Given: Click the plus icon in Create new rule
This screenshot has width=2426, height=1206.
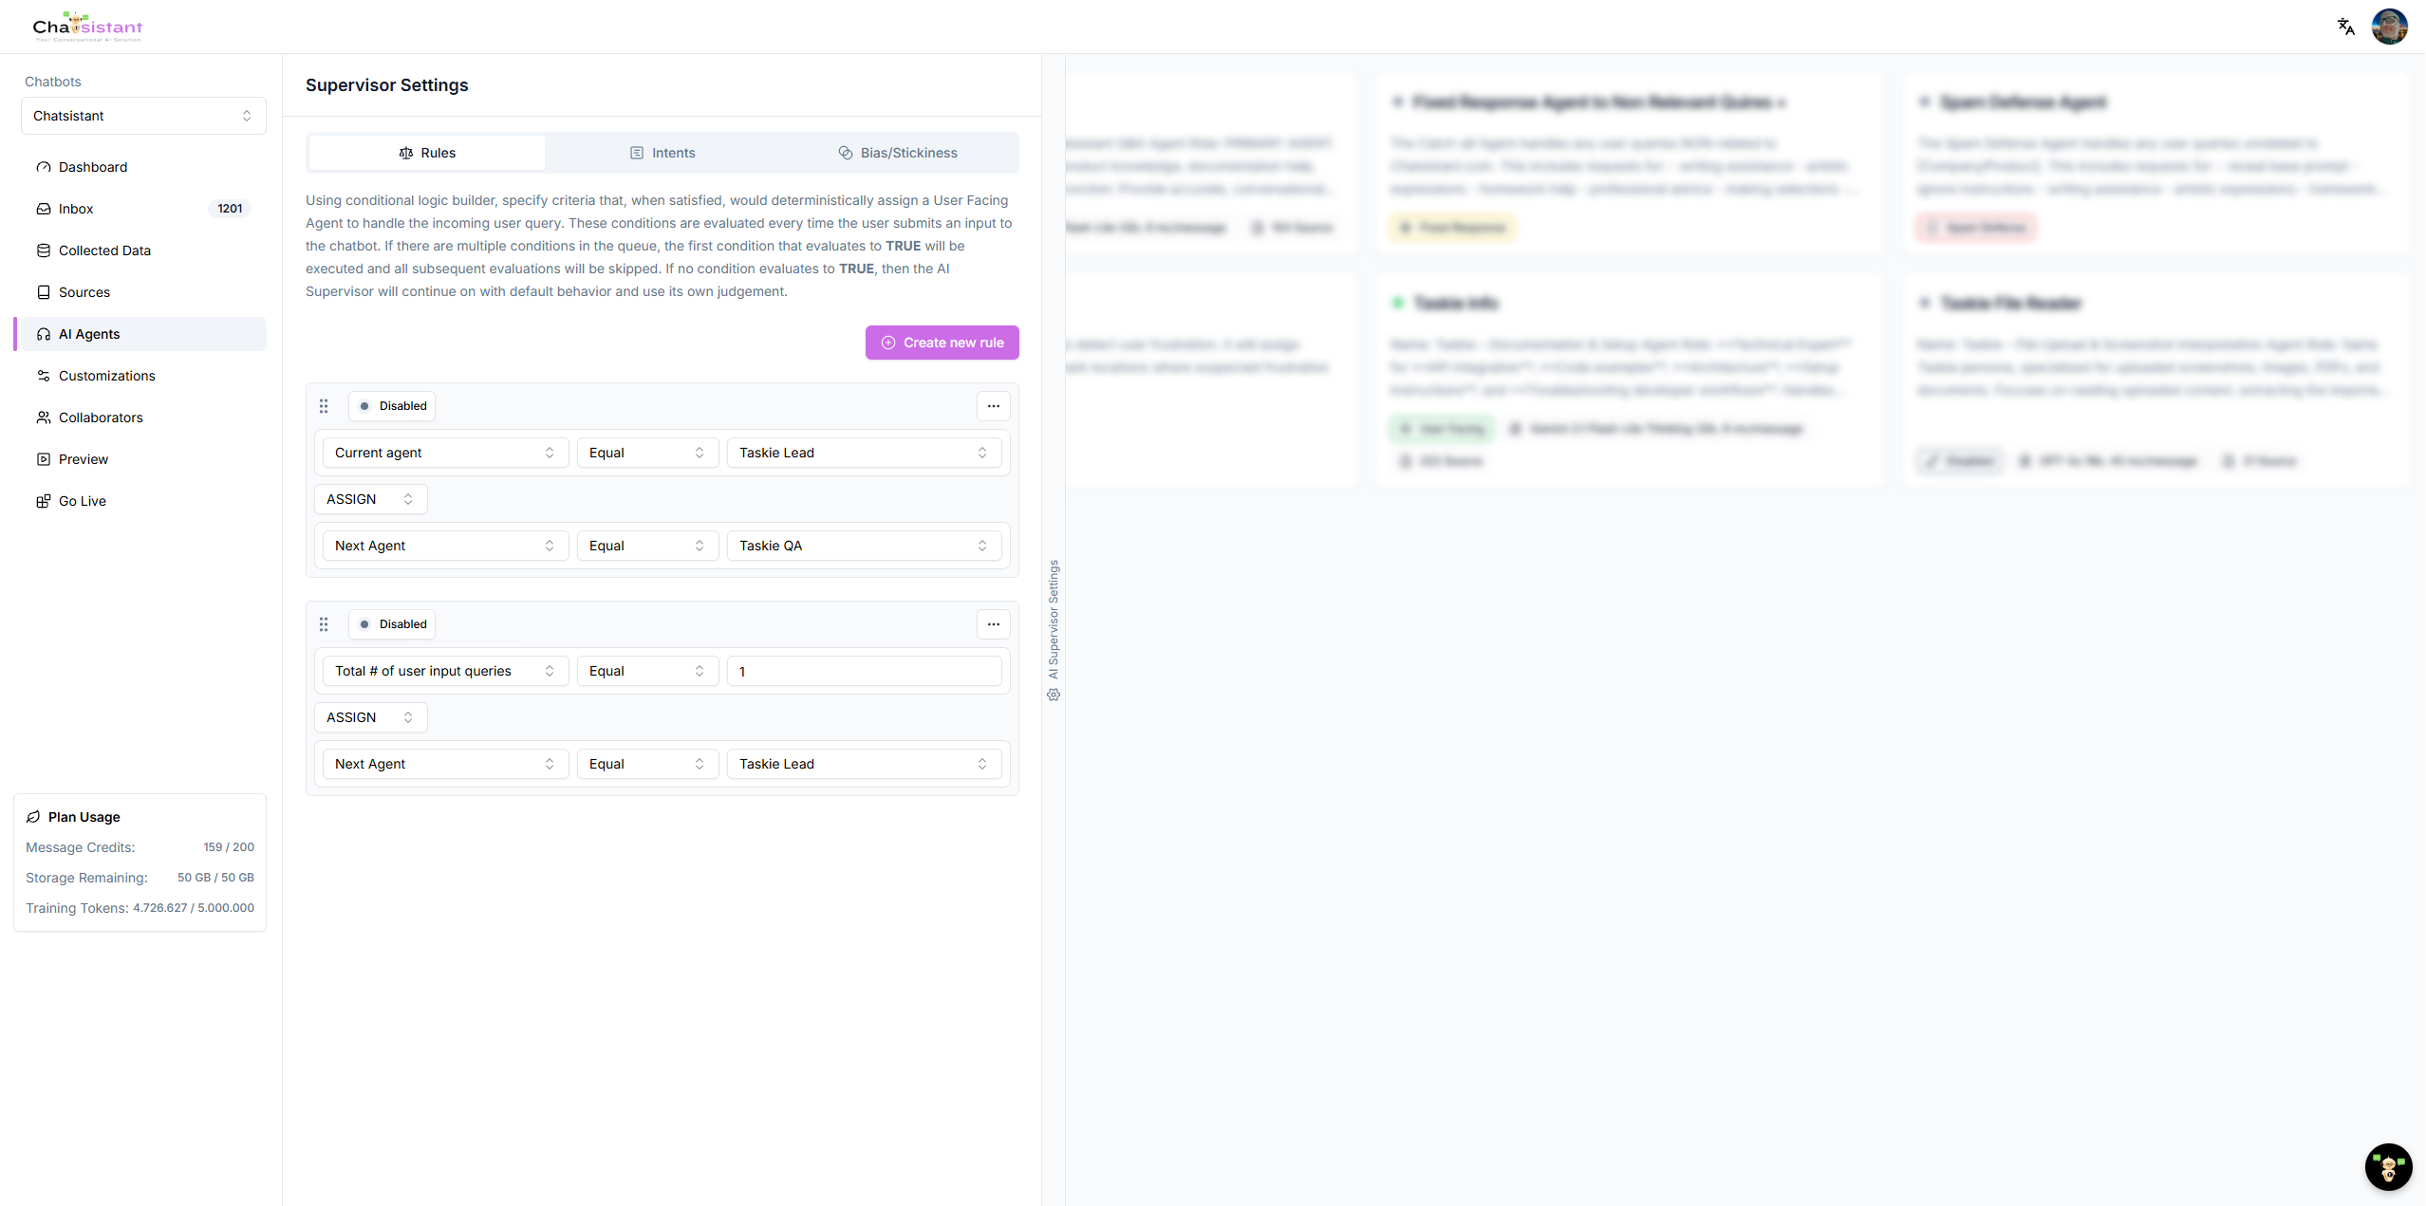Looking at the screenshot, I should (888, 343).
